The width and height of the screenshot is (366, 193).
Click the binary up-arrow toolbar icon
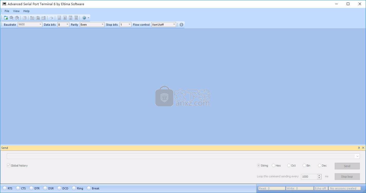[70, 18]
